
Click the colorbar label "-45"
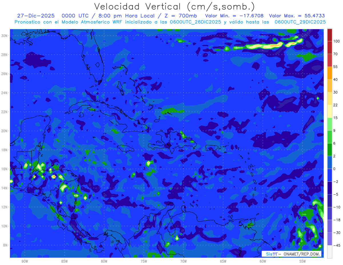[x=337, y=245]
